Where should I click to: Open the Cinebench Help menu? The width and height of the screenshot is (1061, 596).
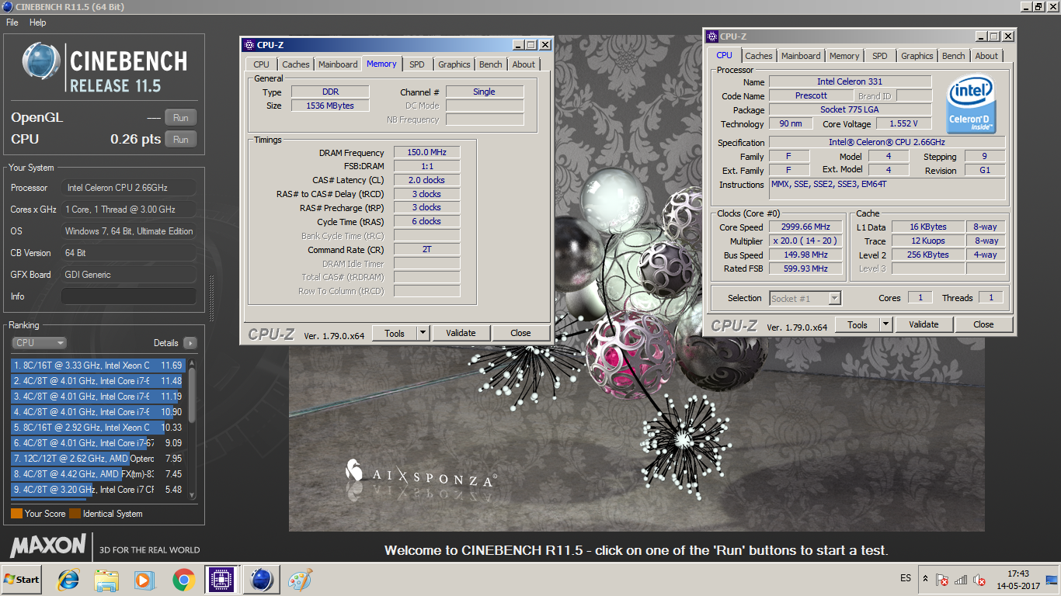pos(38,23)
